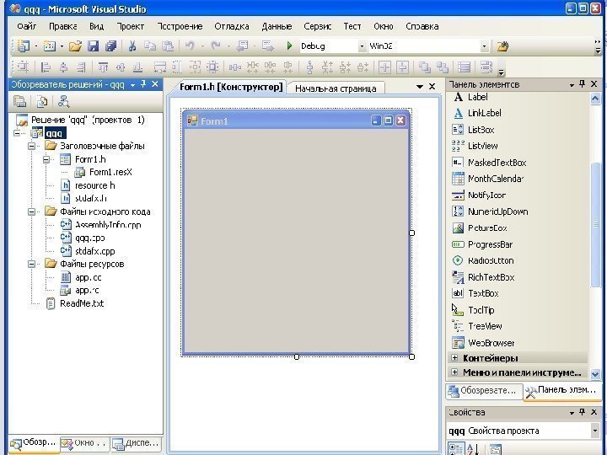Screen dimensions: 607x455
Task: Click the Show All Files icon in Solution Explorer
Action: coord(41,102)
